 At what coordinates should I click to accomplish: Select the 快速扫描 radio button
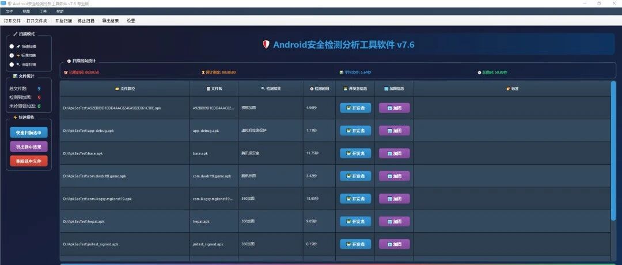pyautogui.click(x=12, y=47)
